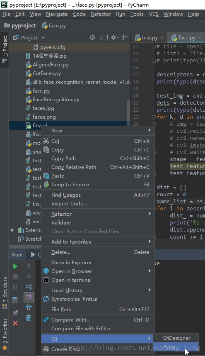Click the green Run rerun icon

click(x=15, y=266)
